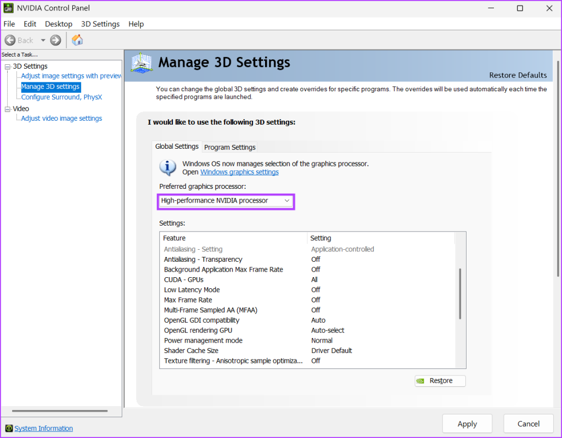562x438 pixels.
Task: Click the Forward arrow icon
Action: (55, 40)
